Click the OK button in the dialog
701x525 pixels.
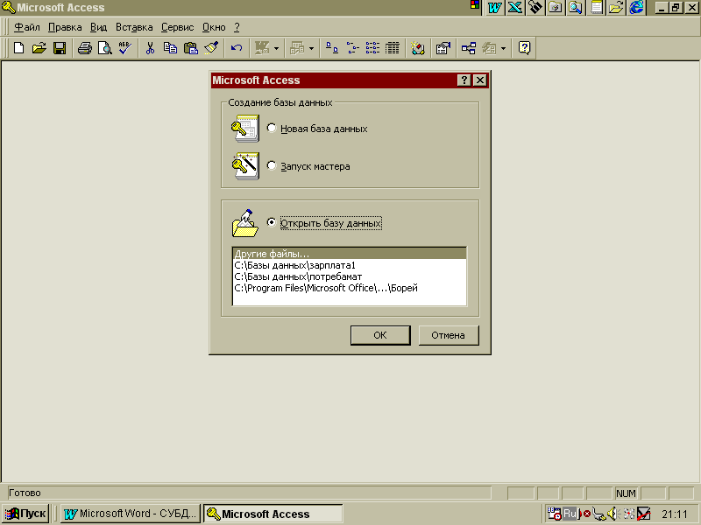coord(380,335)
